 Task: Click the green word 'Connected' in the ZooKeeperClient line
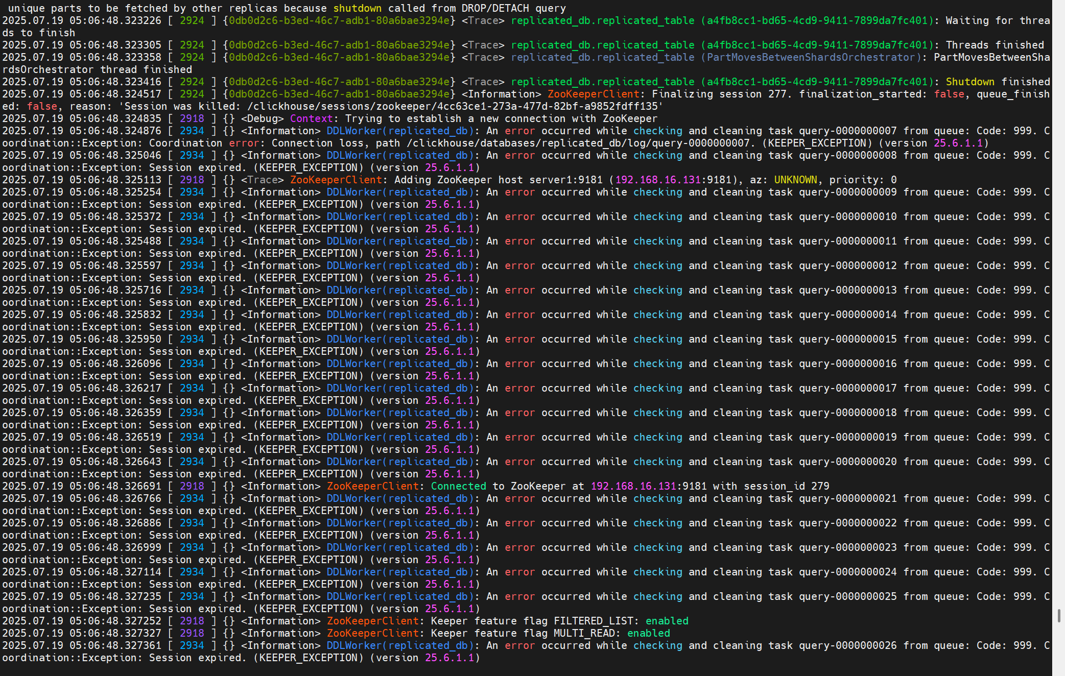pos(459,486)
